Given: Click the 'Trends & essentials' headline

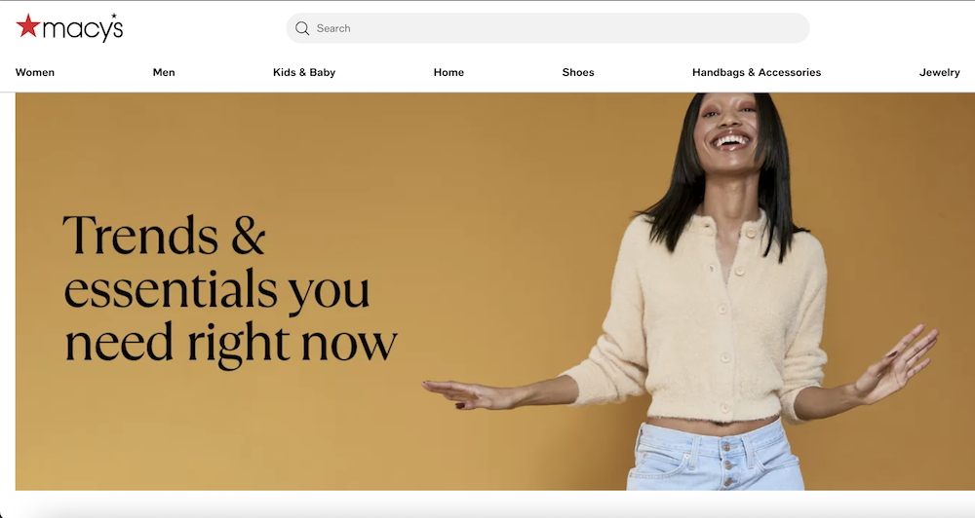Looking at the screenshot, I should click(x=216, y=262).
